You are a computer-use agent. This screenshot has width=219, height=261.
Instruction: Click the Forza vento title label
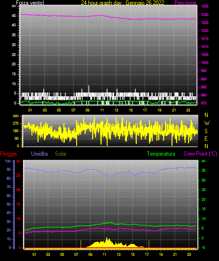(30, 3)
